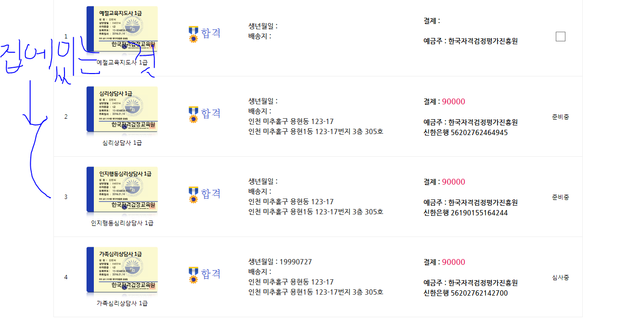
Task: Open the 인지행동심리상담사 1급 certificate image
Action: [122, 190]
